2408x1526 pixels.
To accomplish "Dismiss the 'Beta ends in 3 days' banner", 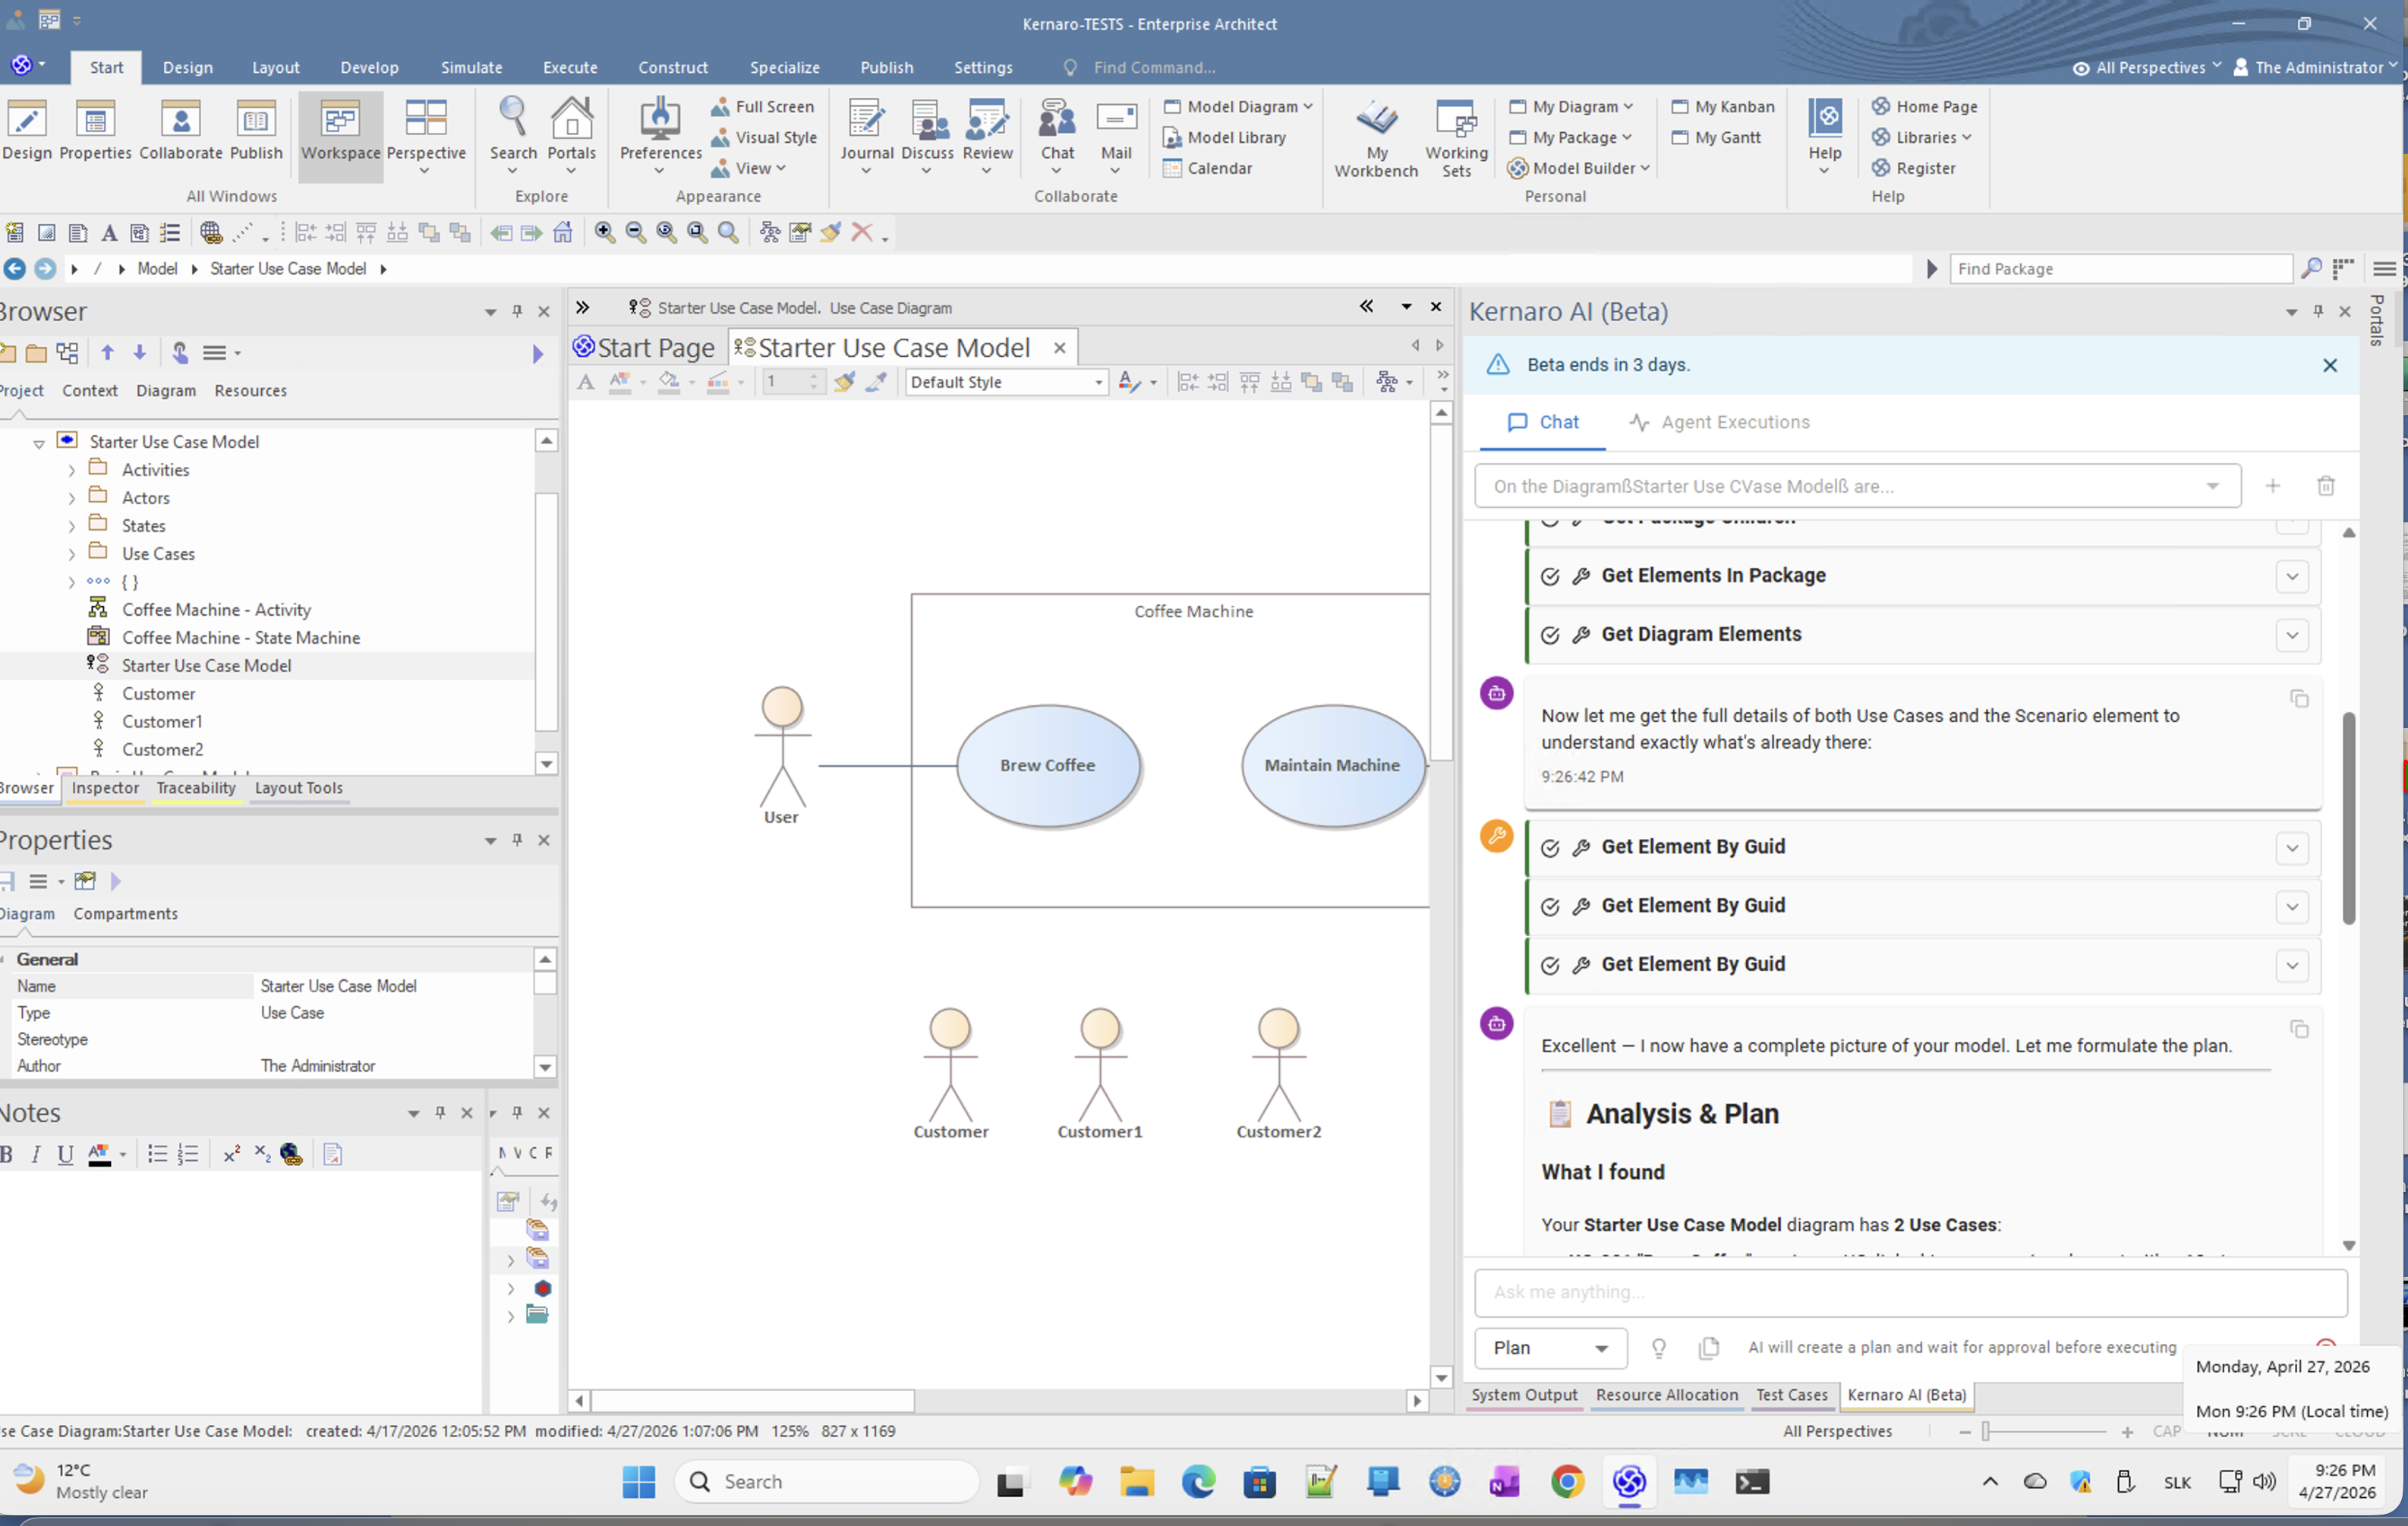I will point(2329,366).
